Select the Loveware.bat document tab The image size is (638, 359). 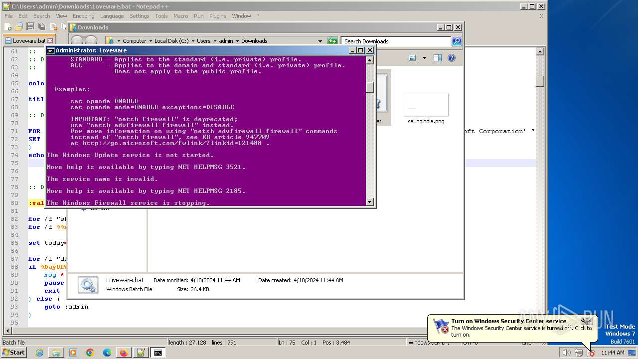point(29,41)
